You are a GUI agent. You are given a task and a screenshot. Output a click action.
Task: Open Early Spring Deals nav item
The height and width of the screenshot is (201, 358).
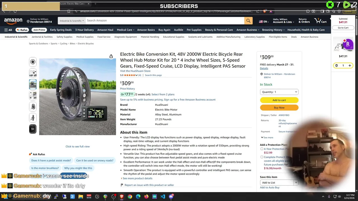(61, 30)
